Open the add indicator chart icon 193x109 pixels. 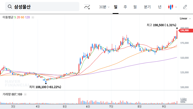pyautogui.click(x=87, y=7)
